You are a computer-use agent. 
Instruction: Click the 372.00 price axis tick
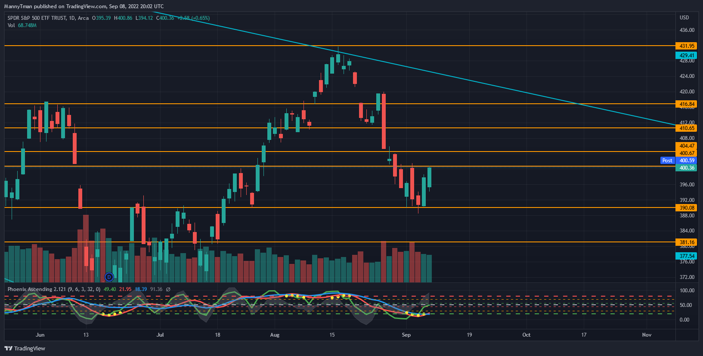click(x=687, y=277)
